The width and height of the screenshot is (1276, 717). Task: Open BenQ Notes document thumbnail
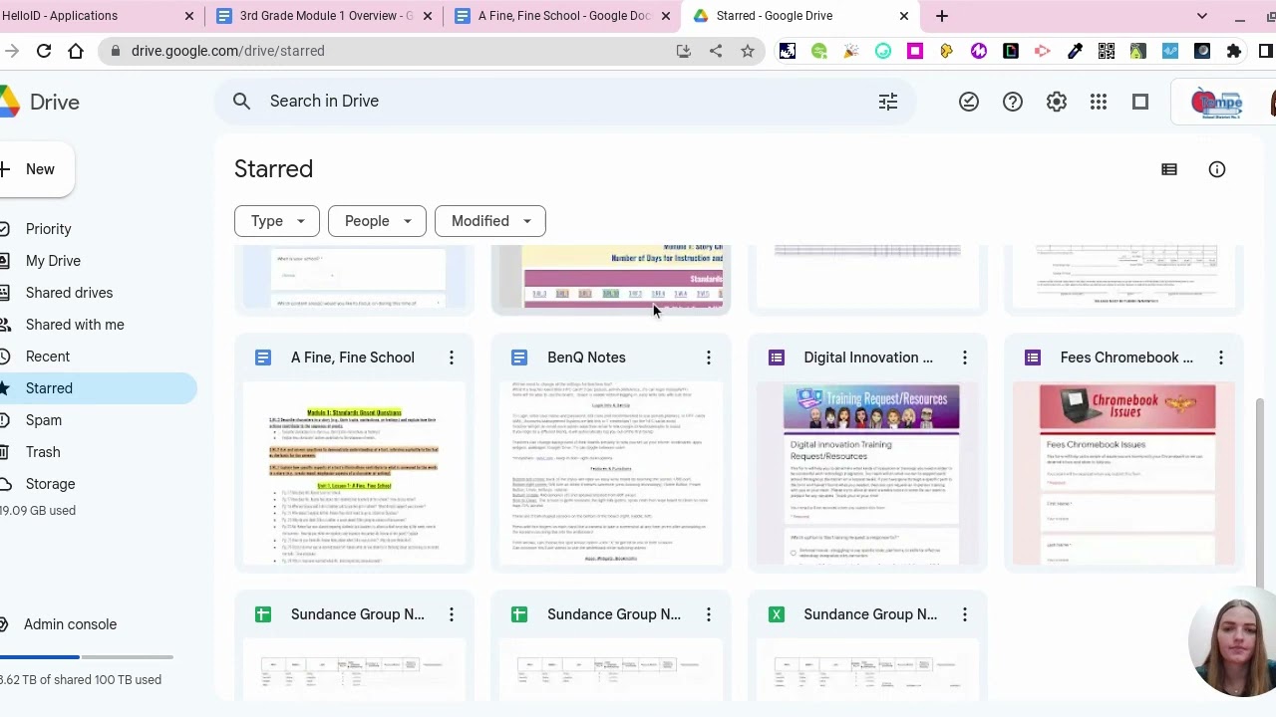point(611,473)
